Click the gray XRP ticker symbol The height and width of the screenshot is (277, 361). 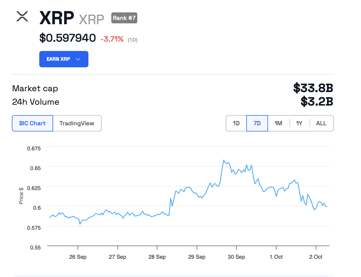point(92,19)
